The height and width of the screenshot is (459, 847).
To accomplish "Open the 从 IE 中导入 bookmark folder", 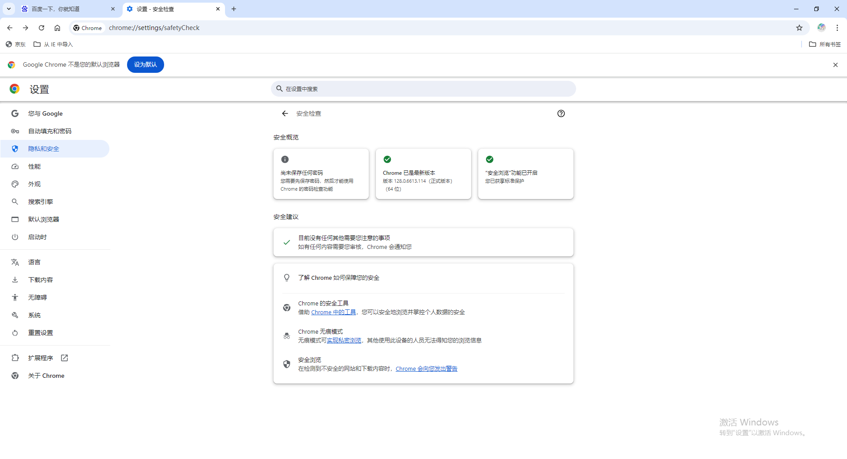I will (53, 44).
